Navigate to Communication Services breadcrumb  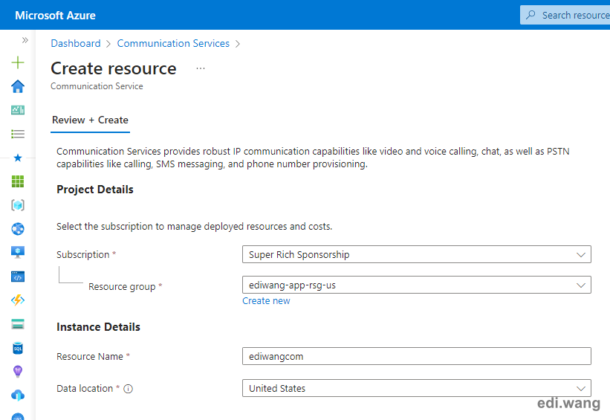(x=173, y=43)
